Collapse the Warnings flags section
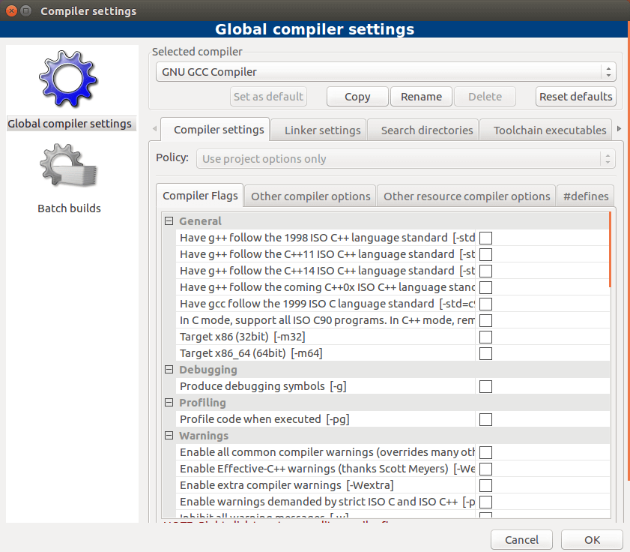Viewport: 630px width, 552px height. pyautogui.click(x=169, y=436)
